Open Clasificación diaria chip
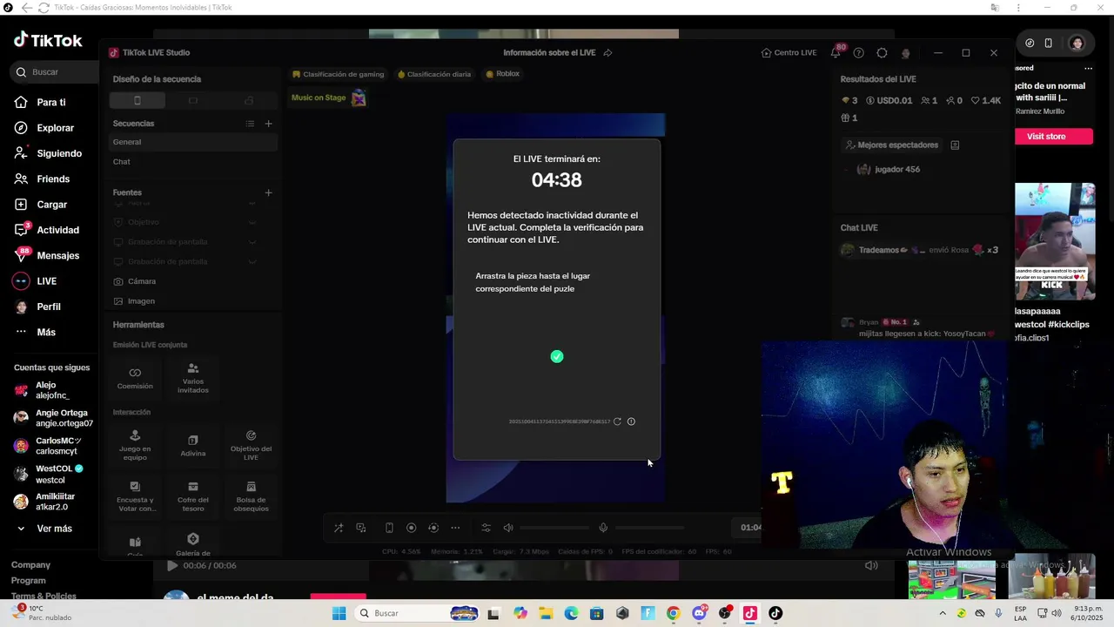1114x627 pixels. point(434,74)
